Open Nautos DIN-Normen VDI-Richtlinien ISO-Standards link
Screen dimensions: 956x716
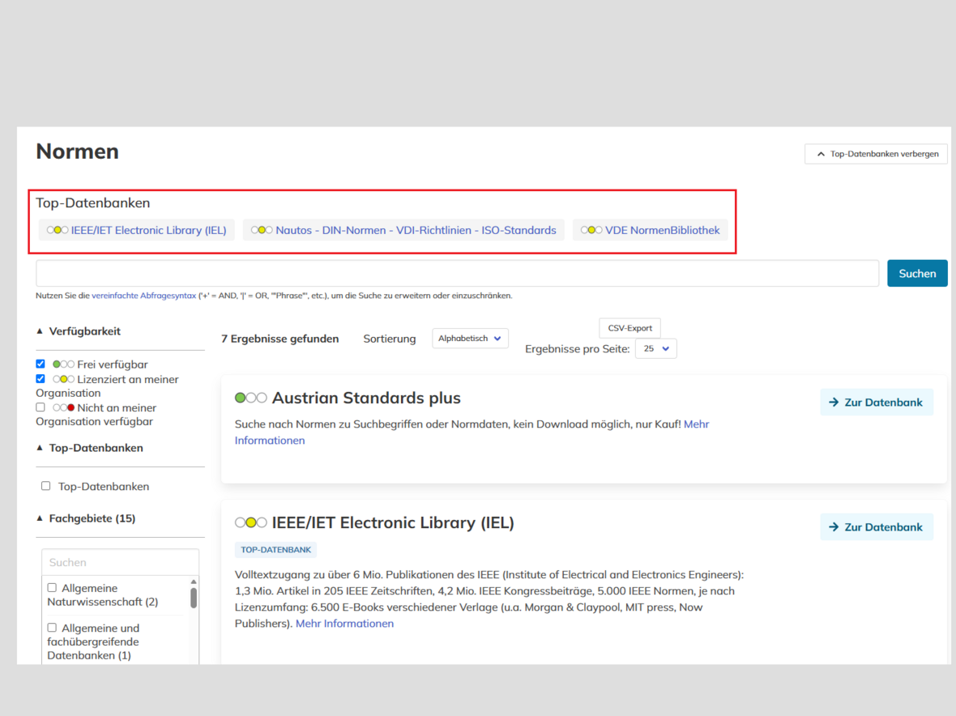pyautogui.click(x=415, y=230)
